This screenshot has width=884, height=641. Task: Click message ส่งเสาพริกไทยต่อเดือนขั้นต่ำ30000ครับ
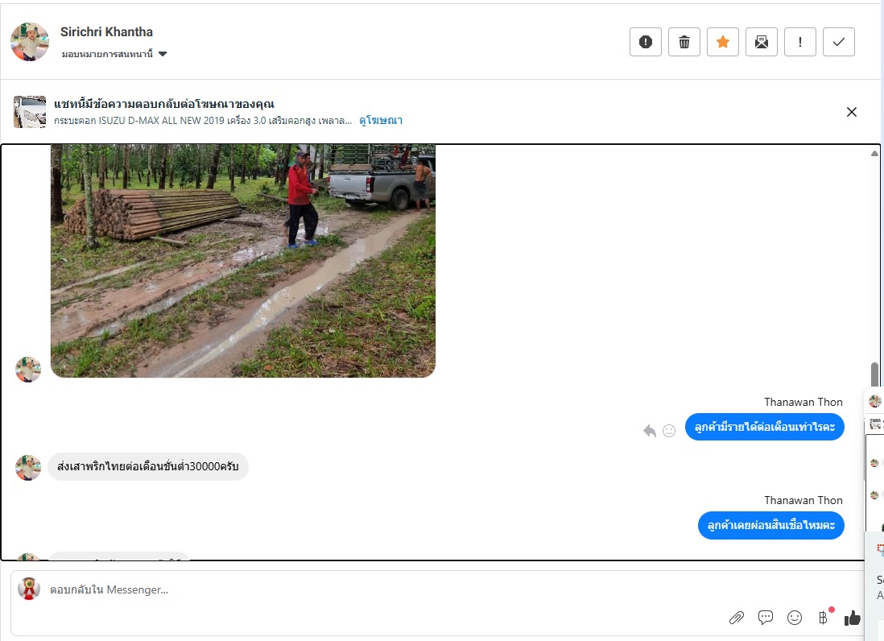pos(147,466)
